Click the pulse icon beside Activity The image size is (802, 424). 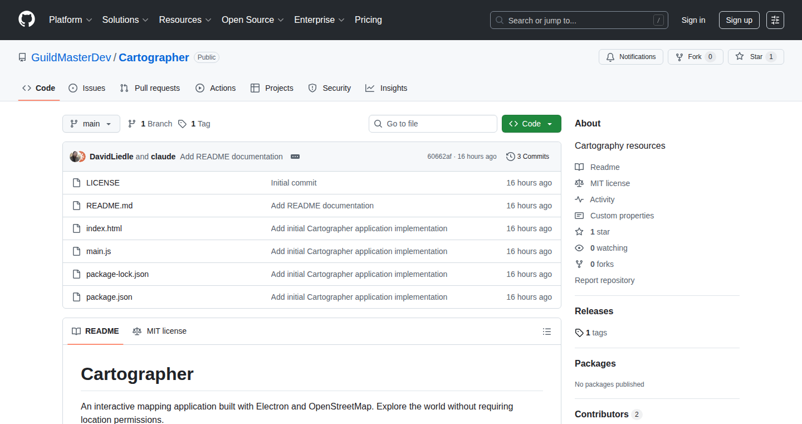(x=579, y=199)
